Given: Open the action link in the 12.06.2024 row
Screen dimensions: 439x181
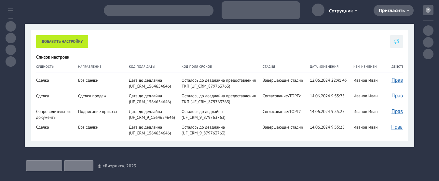Looking at the screenshot, I should tap(397, 80).
